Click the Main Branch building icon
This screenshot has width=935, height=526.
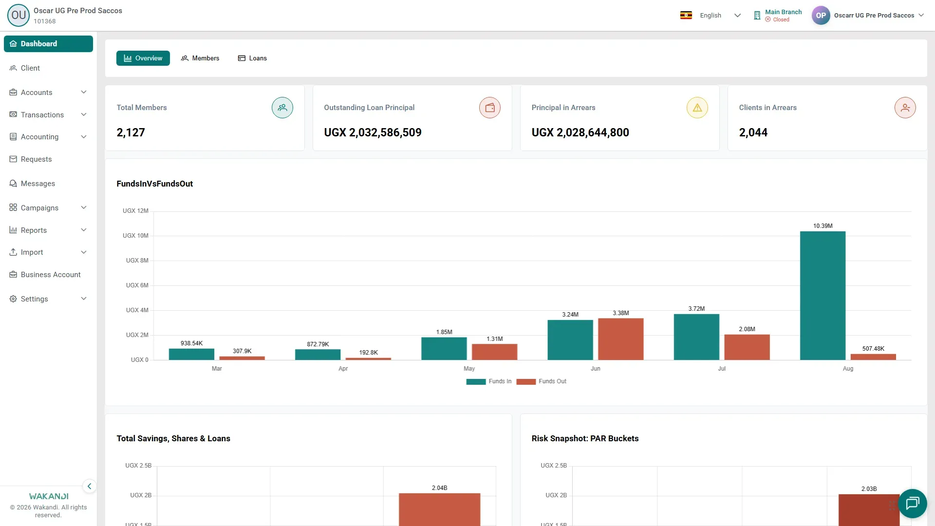(x=757, y=16)
